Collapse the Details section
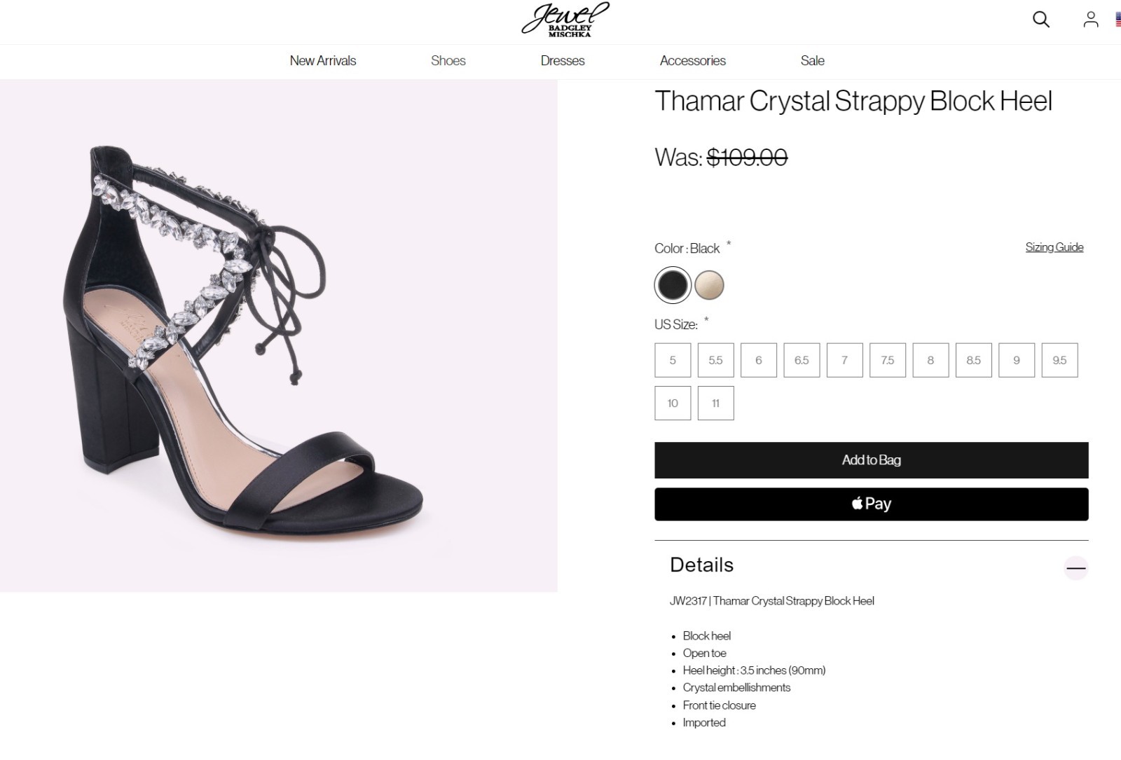1121x760 pixels. (x=1075, y=567)
